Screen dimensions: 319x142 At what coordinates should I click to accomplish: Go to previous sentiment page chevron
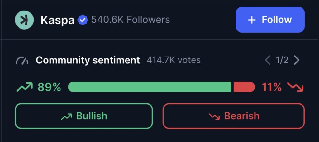(x=267, y=60)
